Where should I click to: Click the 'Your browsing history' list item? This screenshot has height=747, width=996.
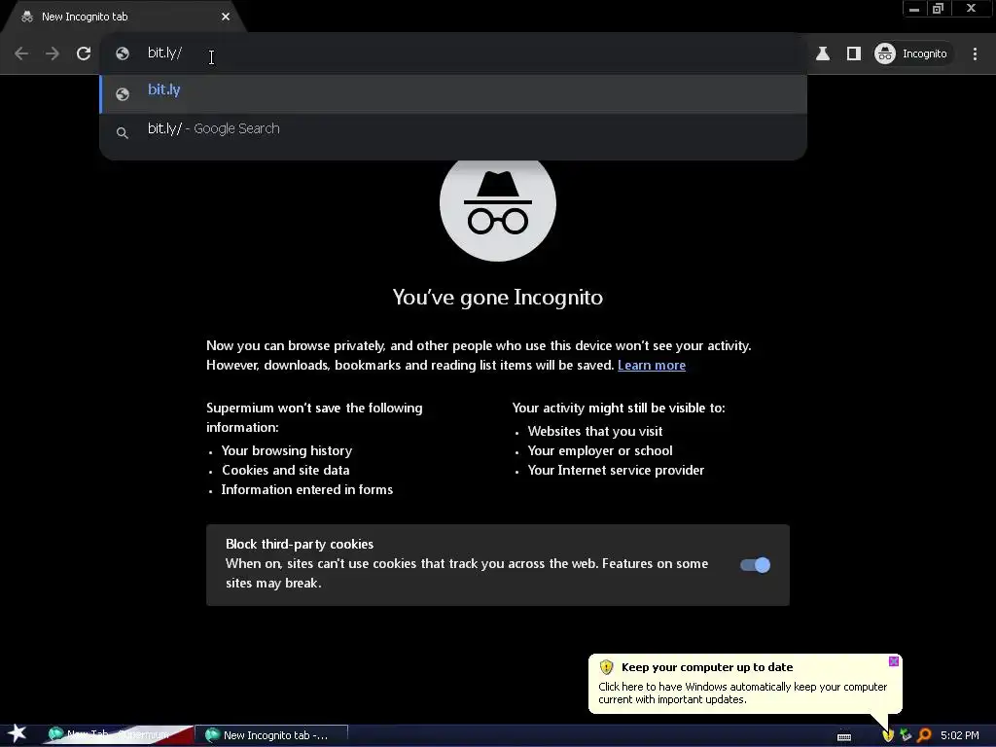(287, 450)
